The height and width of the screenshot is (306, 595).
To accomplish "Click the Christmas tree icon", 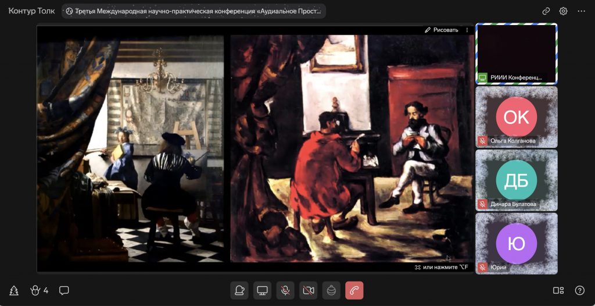I will [14, 290].
